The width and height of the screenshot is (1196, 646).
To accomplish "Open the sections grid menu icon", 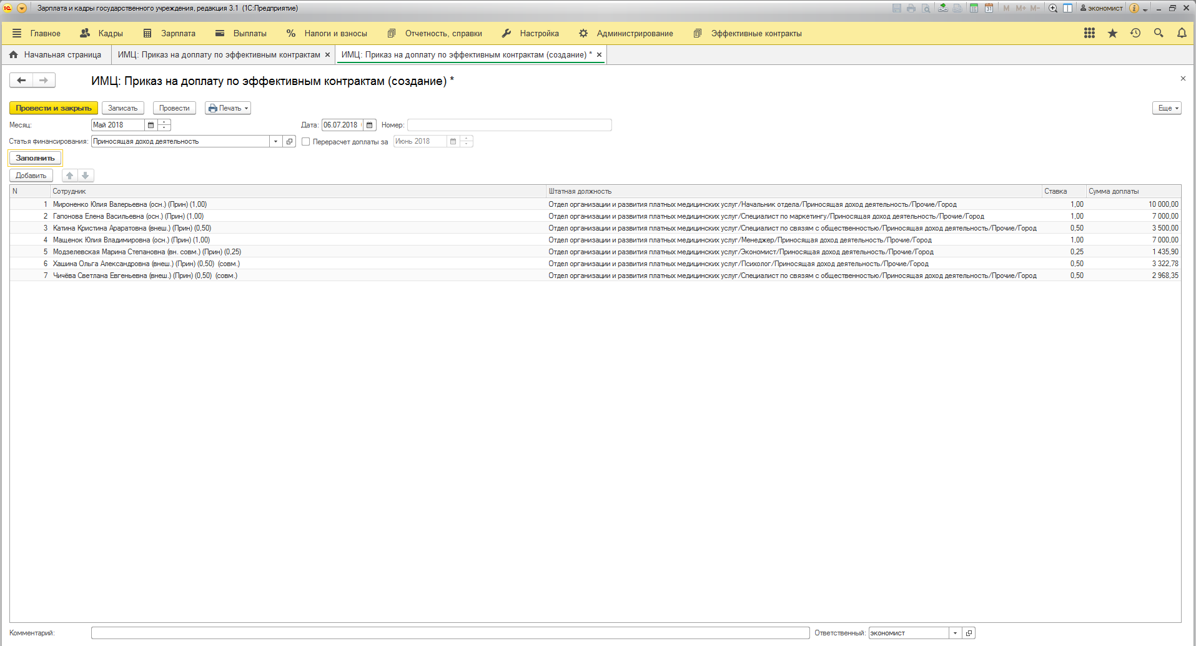I will 1089,33.
